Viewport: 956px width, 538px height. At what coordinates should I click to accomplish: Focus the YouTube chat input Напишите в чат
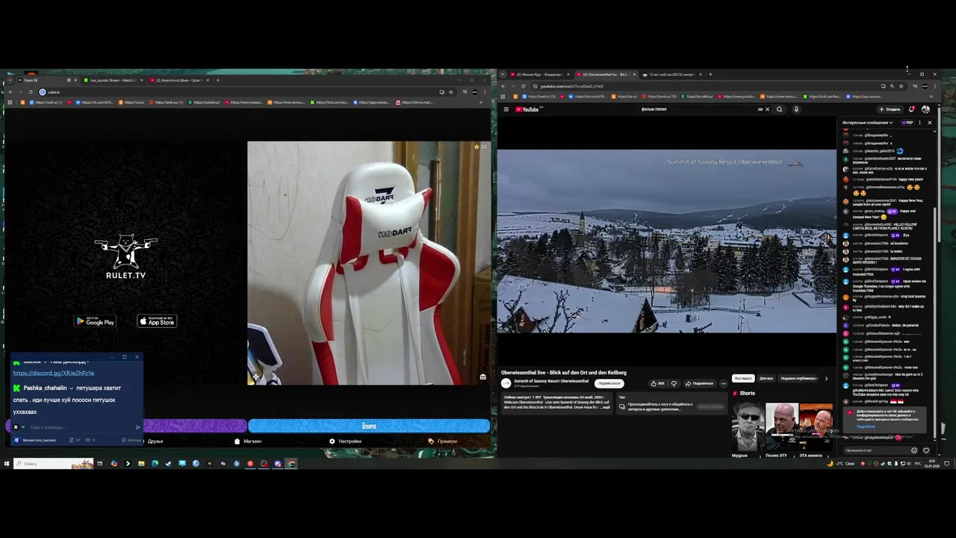point(875,451)
